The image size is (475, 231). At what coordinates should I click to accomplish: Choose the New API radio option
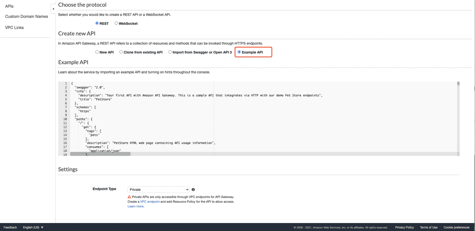pos(97,52)
